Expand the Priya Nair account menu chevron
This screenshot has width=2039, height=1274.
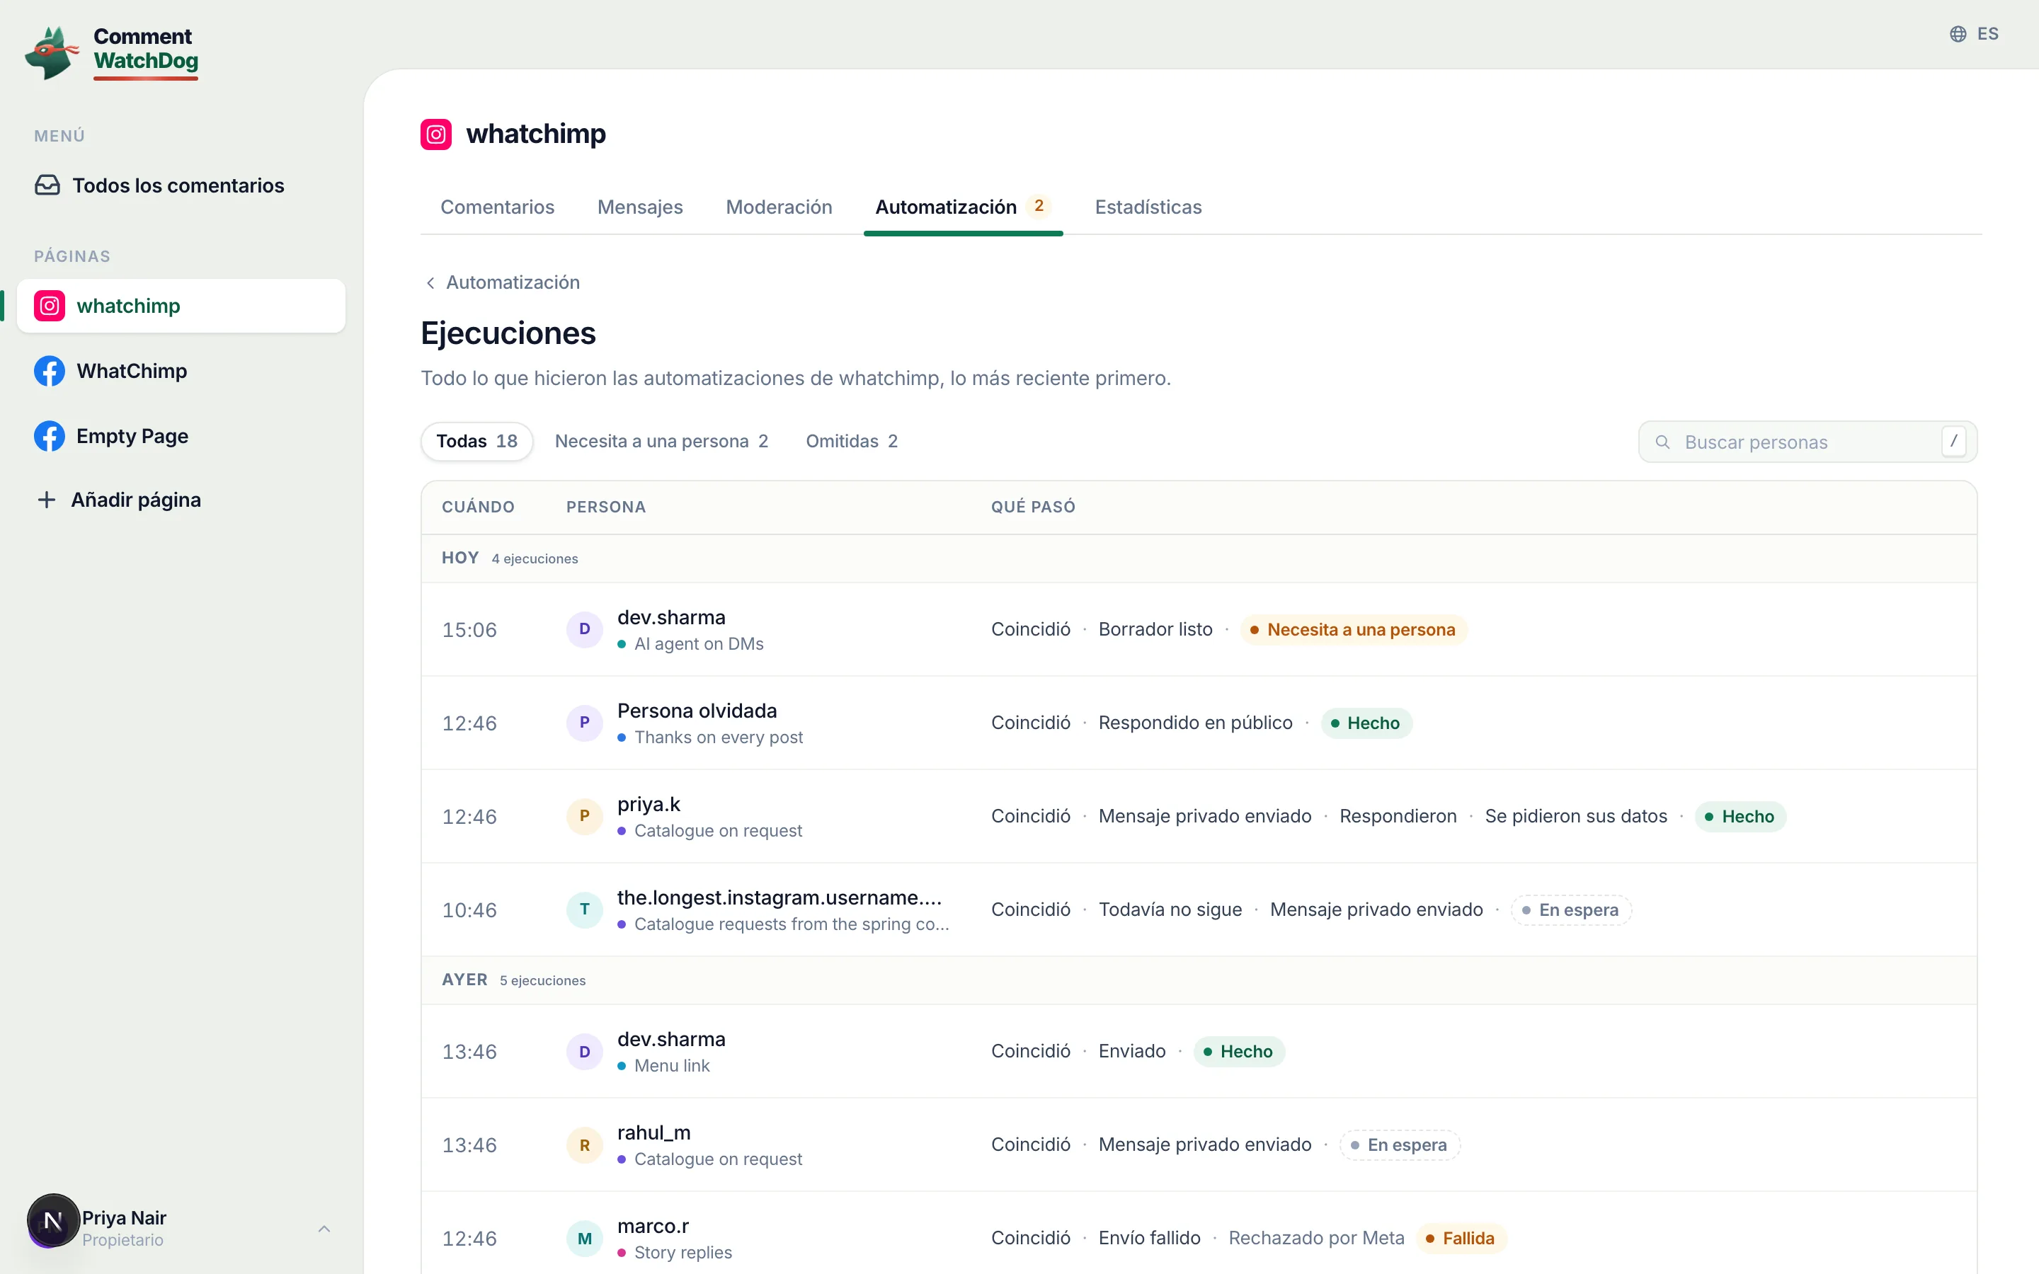click(324, 1229)
